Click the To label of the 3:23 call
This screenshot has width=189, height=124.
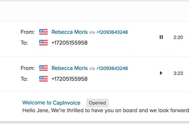24,79
